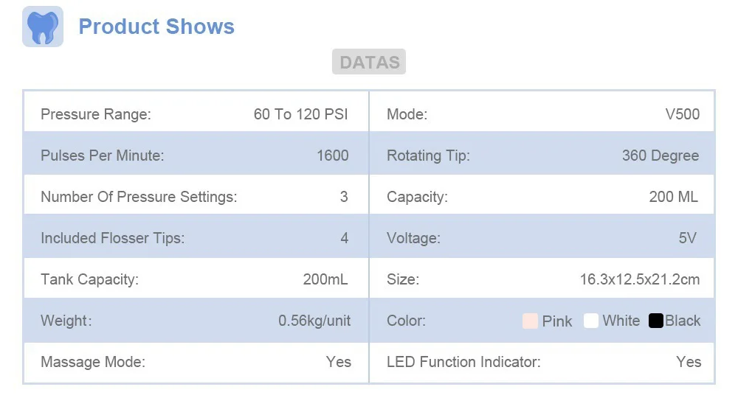Click the Massage Mode label
Screen dimensions: 738x398
point(93,362)
